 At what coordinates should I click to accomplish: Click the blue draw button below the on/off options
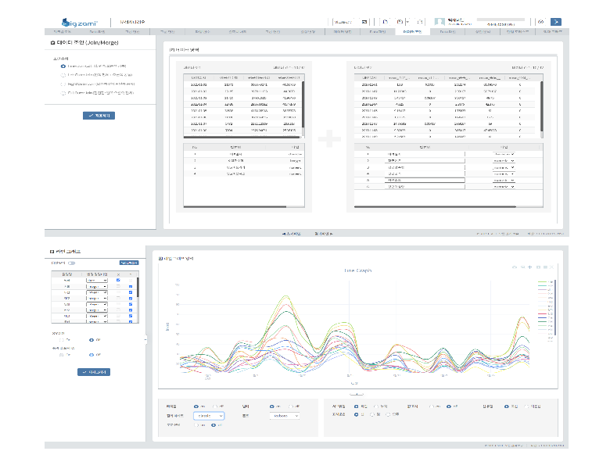coord(94,372)
